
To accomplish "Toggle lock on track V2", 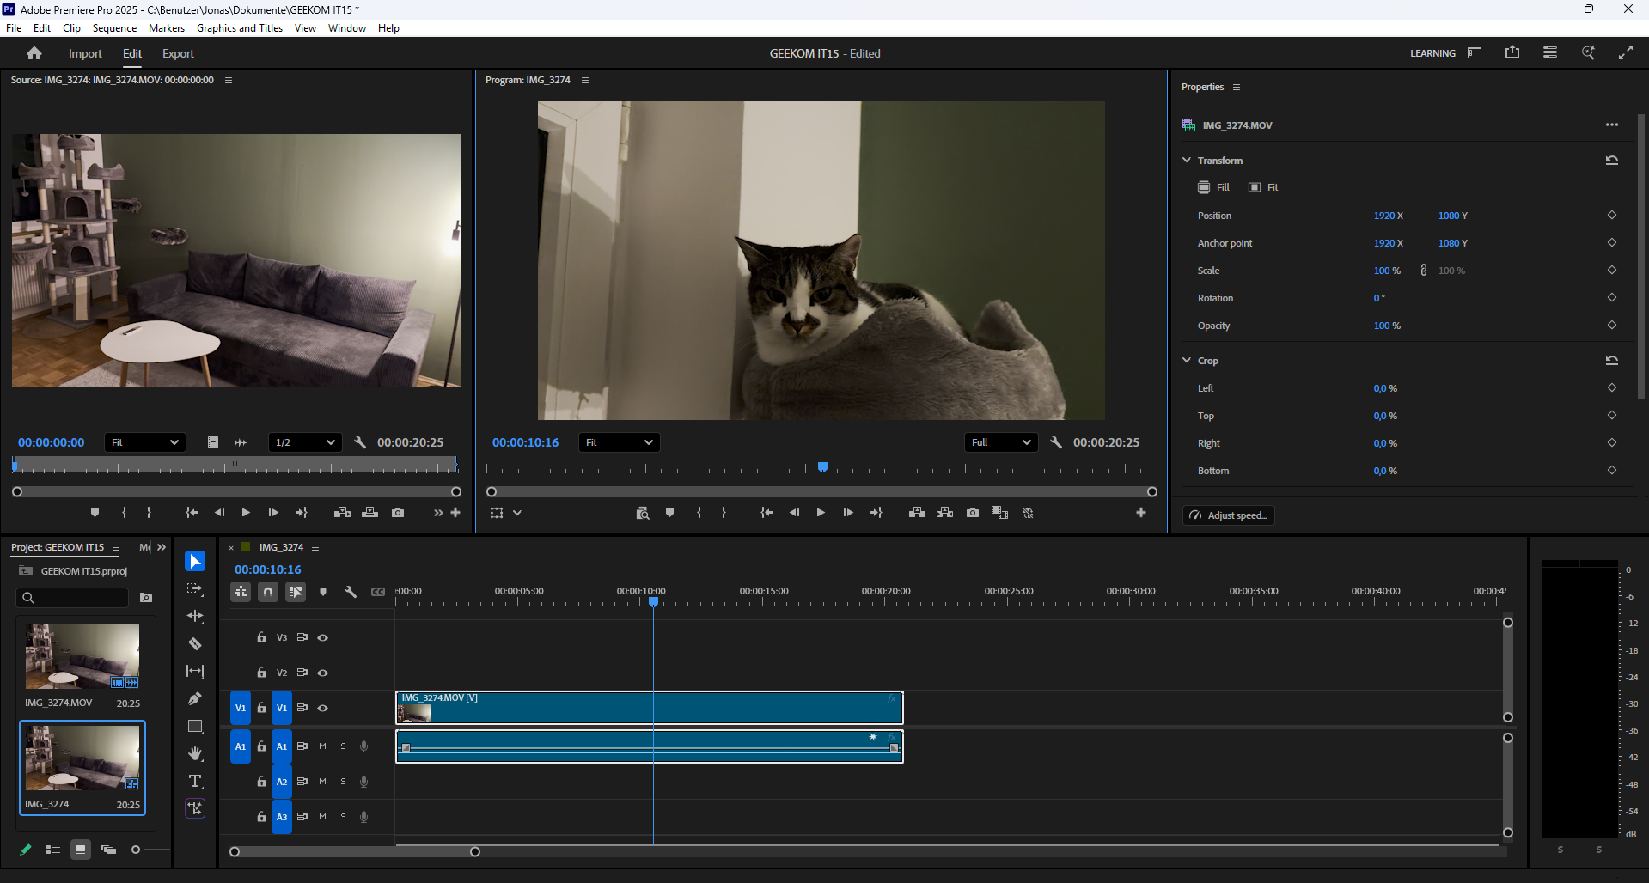I will pos(261,673).
